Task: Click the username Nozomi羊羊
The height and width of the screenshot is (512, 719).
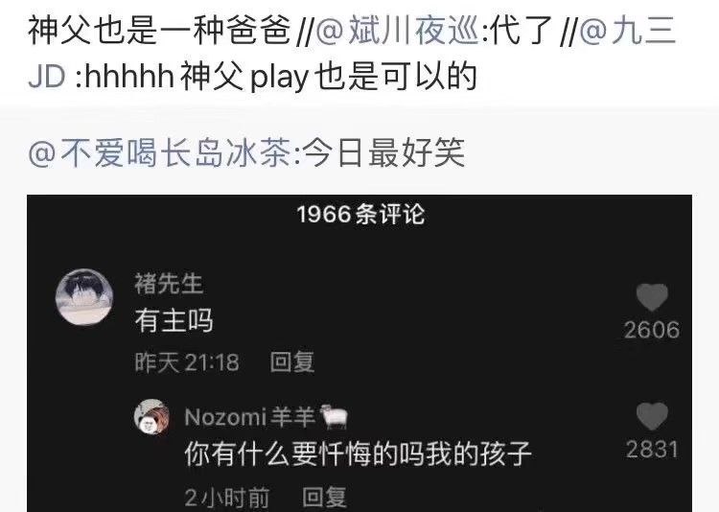Action: click(249, 417)
